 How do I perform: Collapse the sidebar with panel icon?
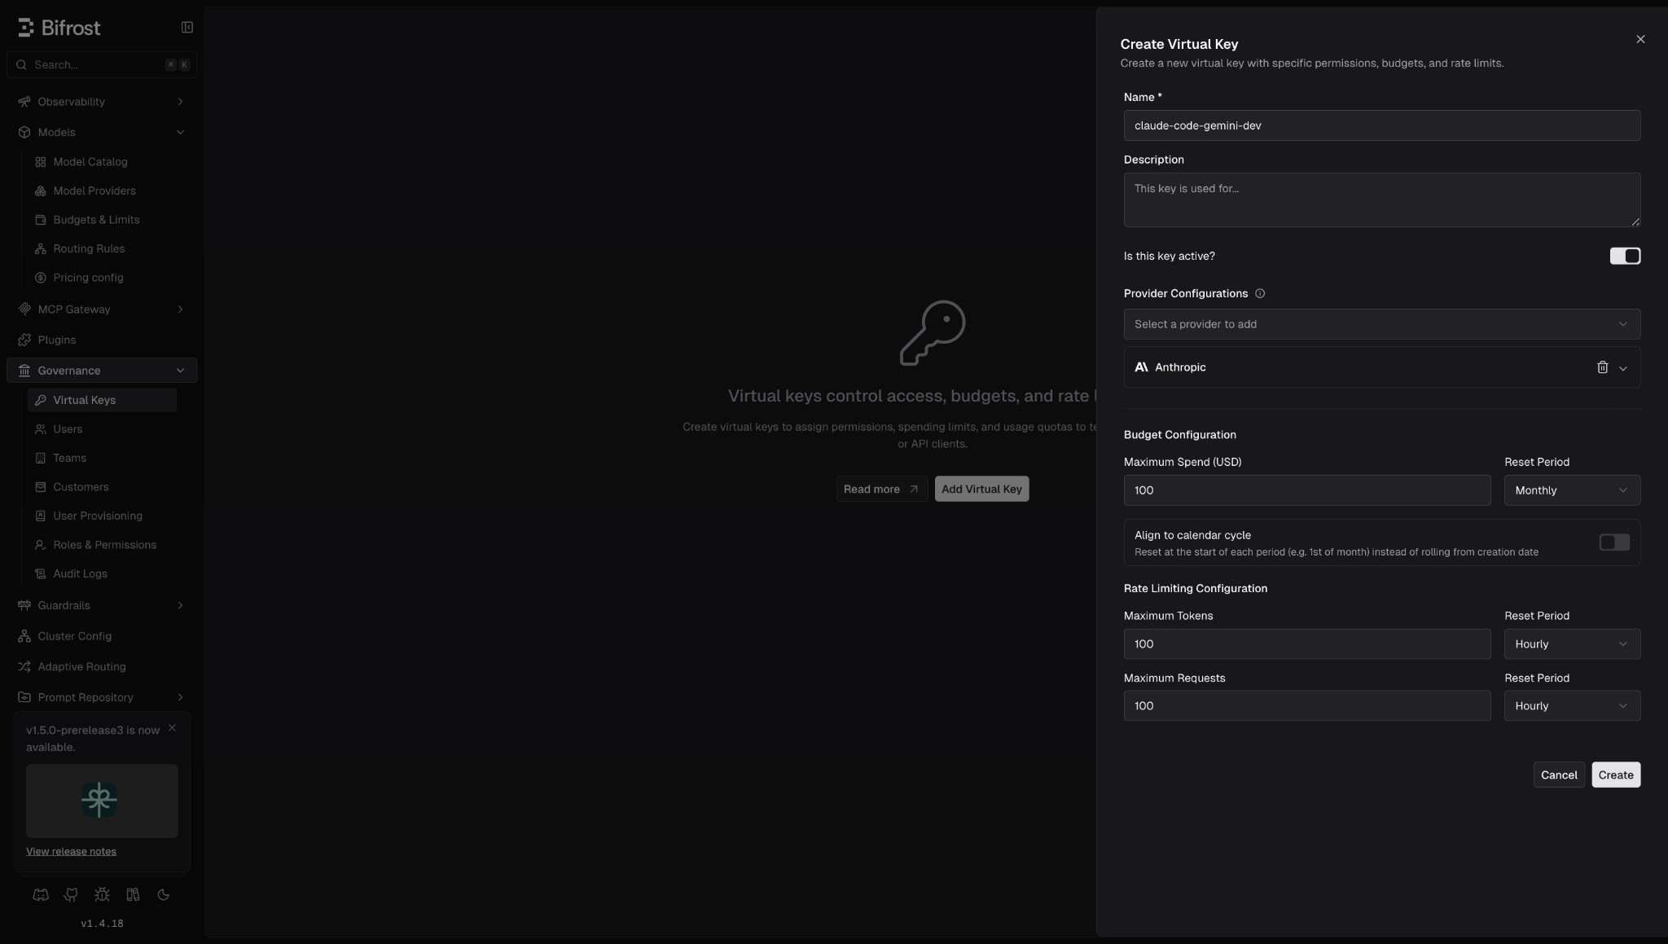pos(187,28)
